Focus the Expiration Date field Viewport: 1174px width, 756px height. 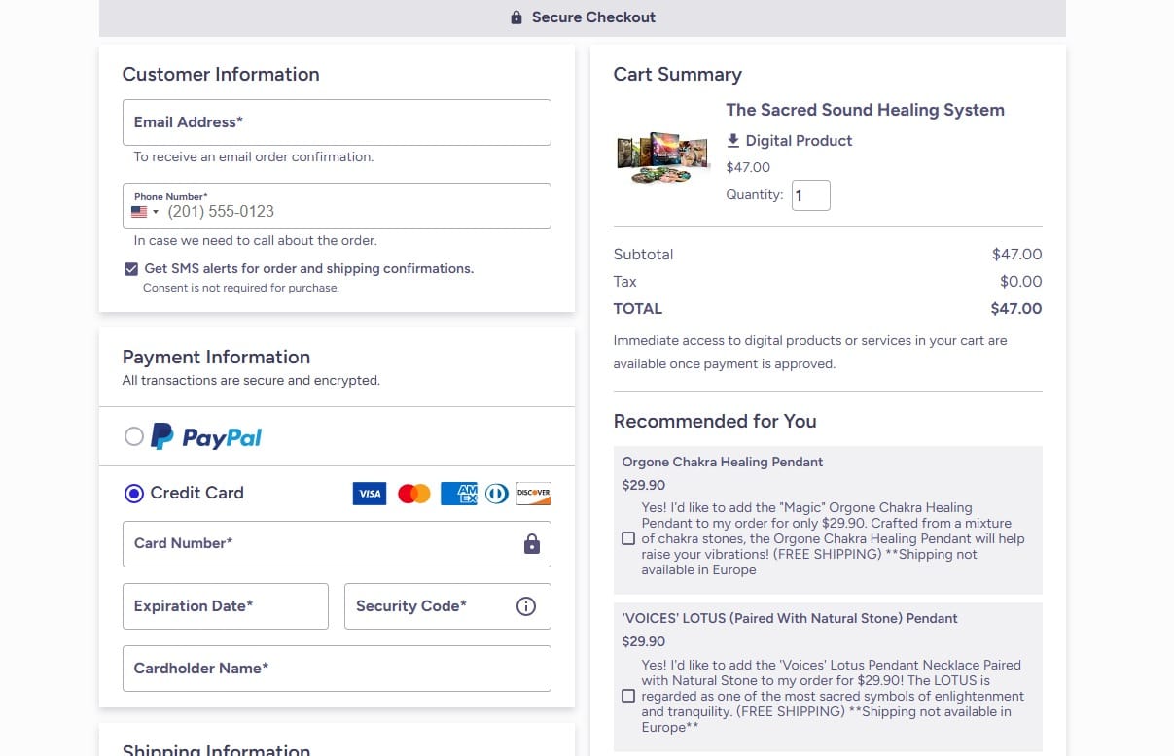(x=226, y=606)
